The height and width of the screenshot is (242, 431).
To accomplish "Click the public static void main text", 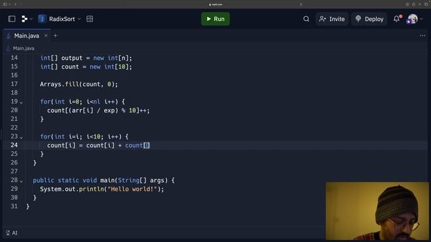I will pos(73,180).
